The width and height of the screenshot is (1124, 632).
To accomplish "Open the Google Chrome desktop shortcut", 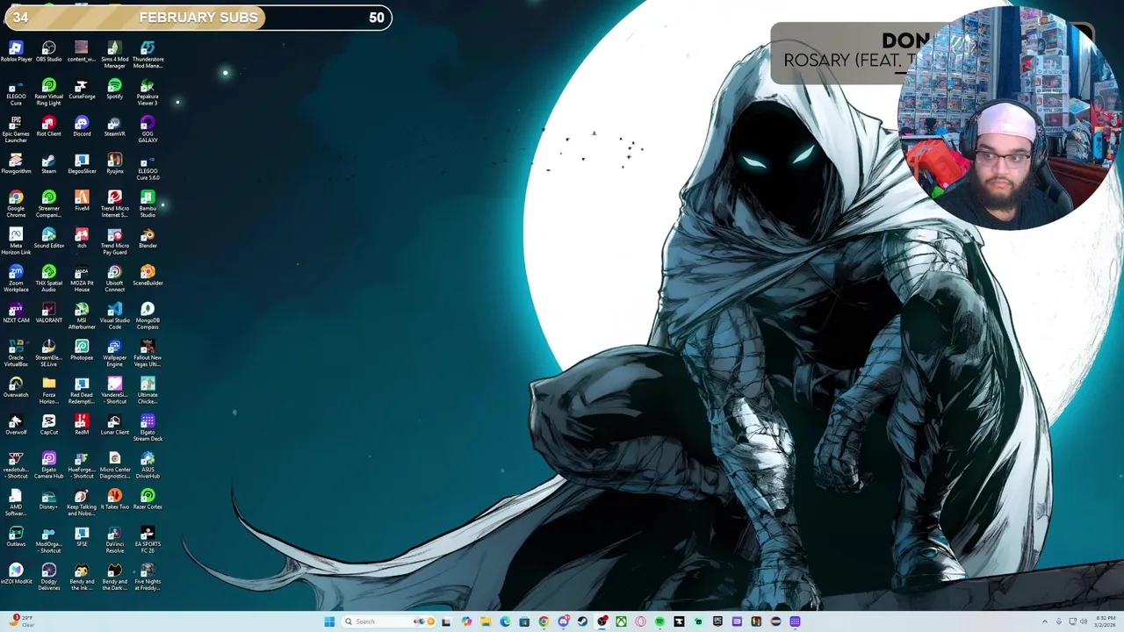I will pos(16,204).
